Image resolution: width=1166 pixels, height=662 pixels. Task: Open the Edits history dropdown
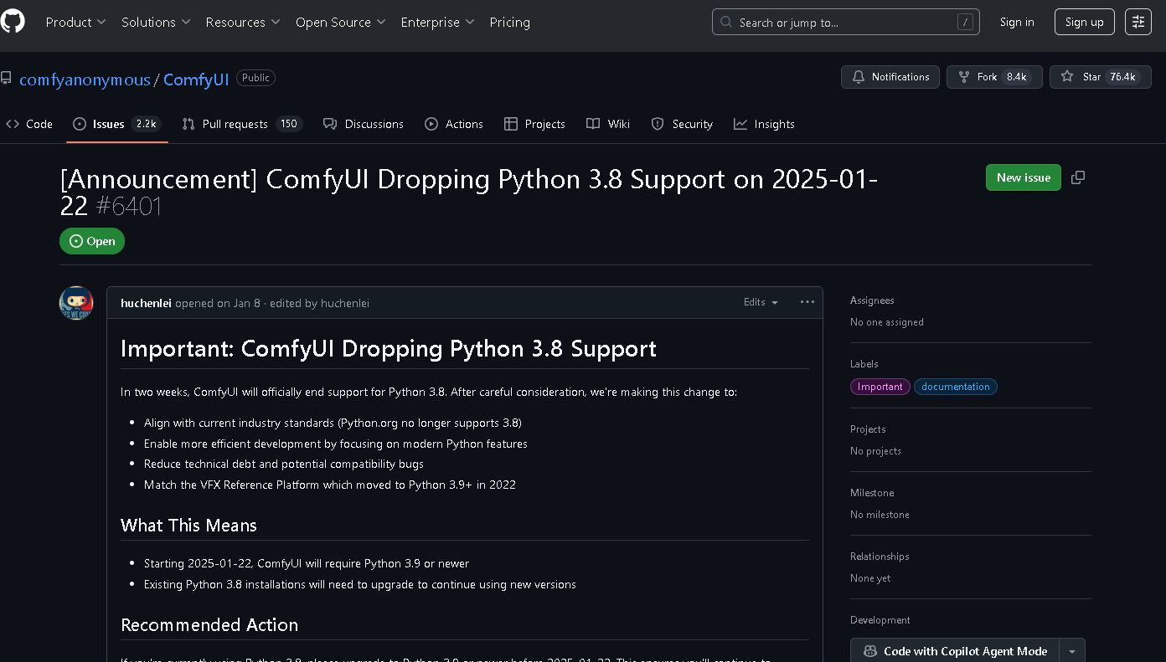tap(761, 302)
